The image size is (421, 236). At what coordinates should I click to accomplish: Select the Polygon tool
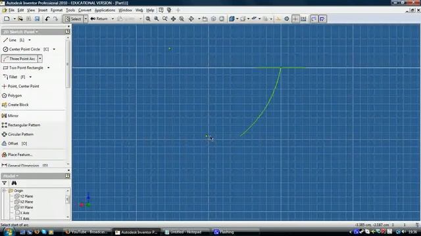[12, 96]
